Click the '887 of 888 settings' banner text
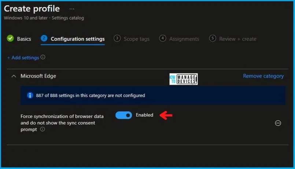 pyautogui.click(x=91, y=95)
